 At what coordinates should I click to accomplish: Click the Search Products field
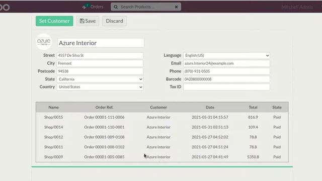click(x=146, y=7)
